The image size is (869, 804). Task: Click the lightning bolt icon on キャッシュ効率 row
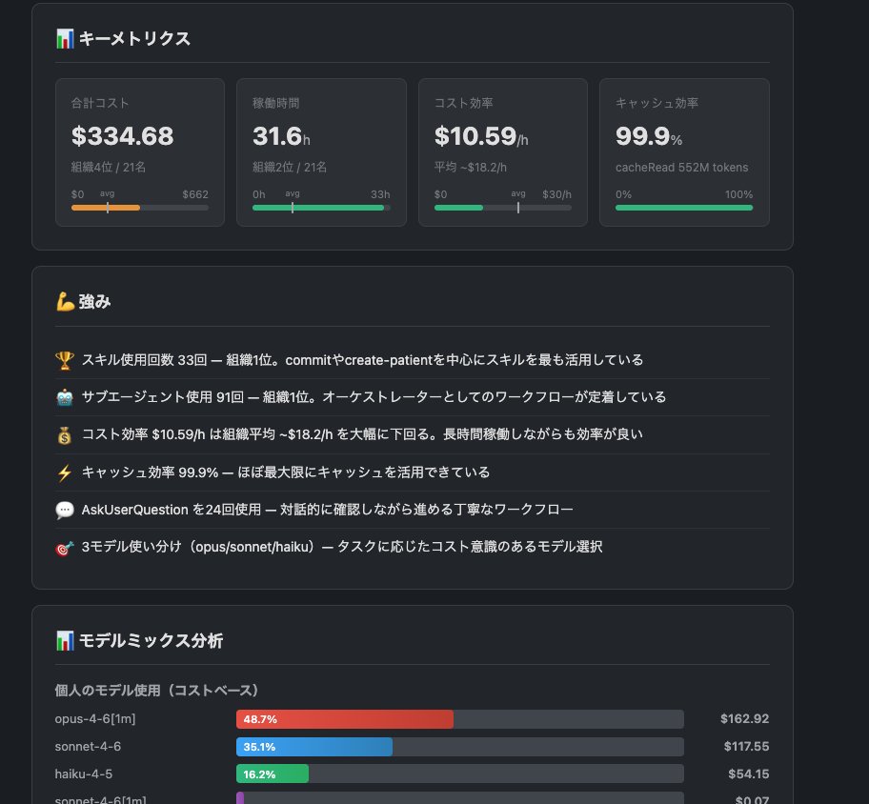tap(65, 472)
